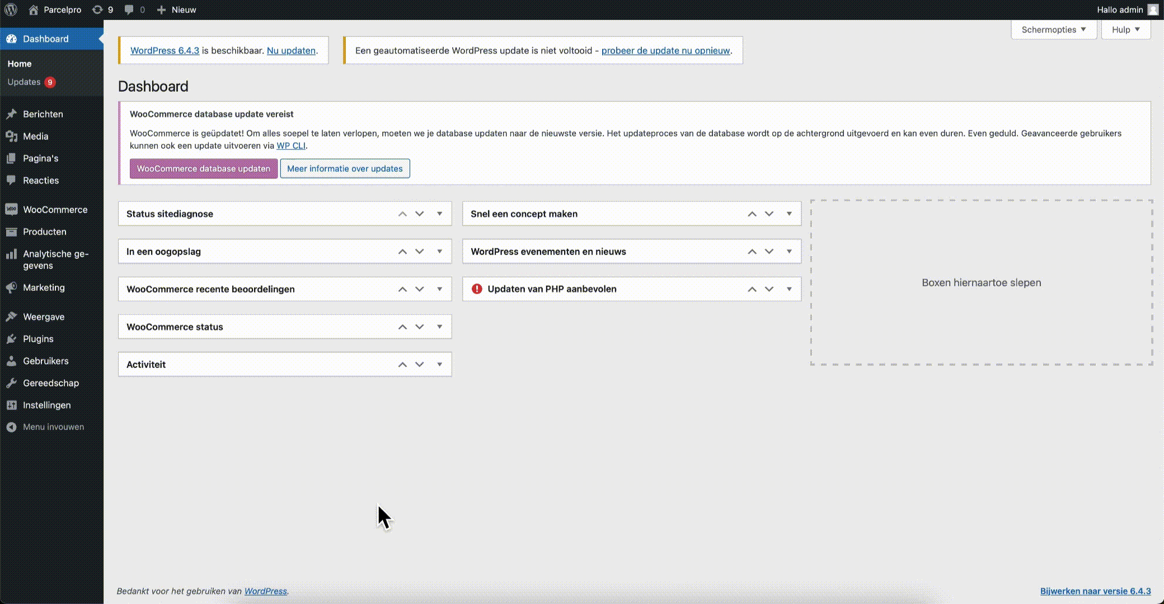This screenshot has height=604, width=1164.
Task: Open Weergave appearance menu
Action: pos(51,317)
